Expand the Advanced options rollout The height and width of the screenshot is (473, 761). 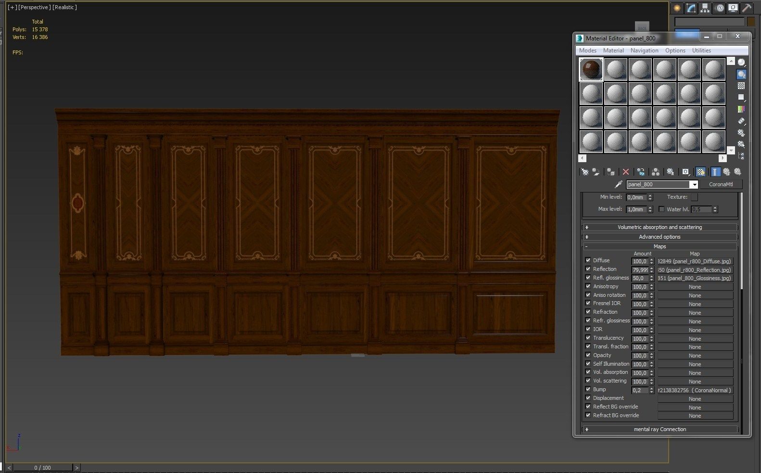660,237
